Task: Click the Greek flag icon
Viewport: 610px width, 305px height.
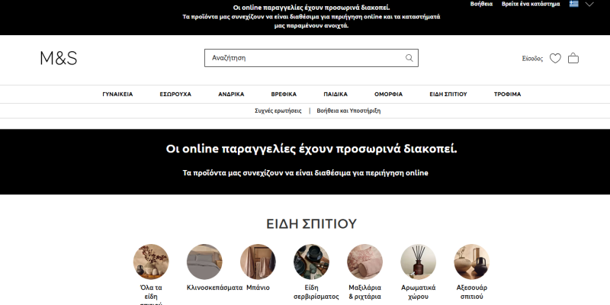Action: (x=573, y=4)
